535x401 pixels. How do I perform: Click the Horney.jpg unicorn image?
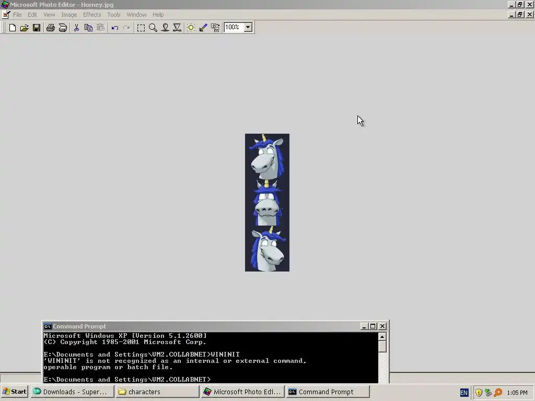[x=267, y=203]
